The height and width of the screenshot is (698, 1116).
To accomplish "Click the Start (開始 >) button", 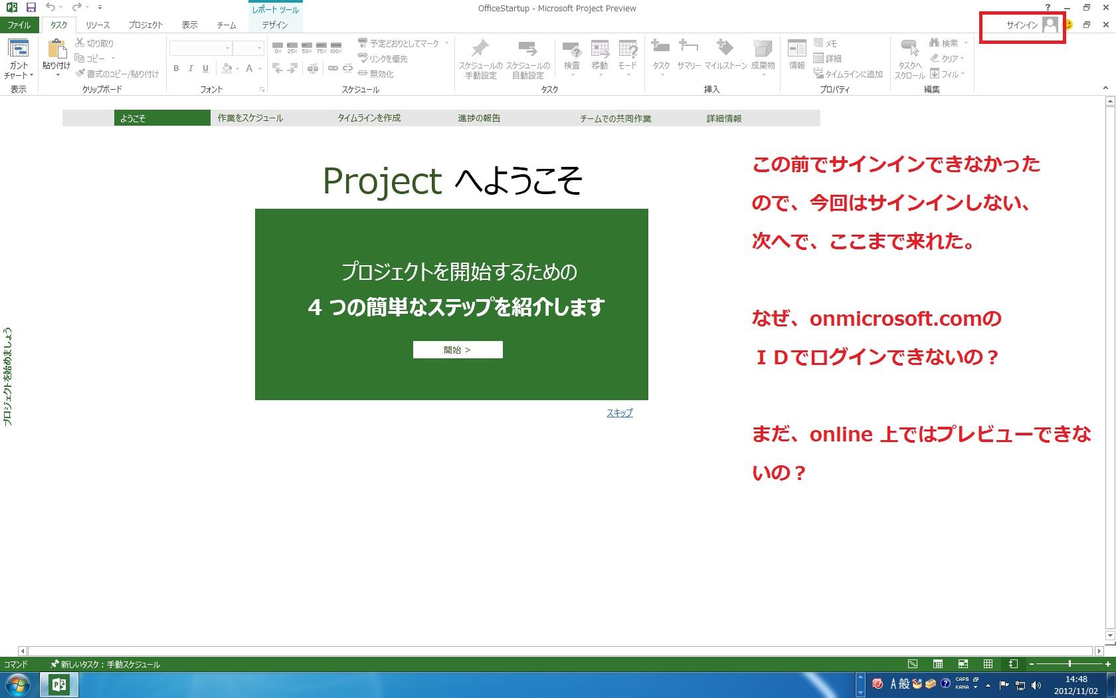I will (458, 350).
